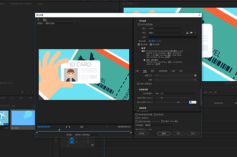
Task: Set in point using left triangle icon
Action: pyautogui.click(x=66, y=127)
